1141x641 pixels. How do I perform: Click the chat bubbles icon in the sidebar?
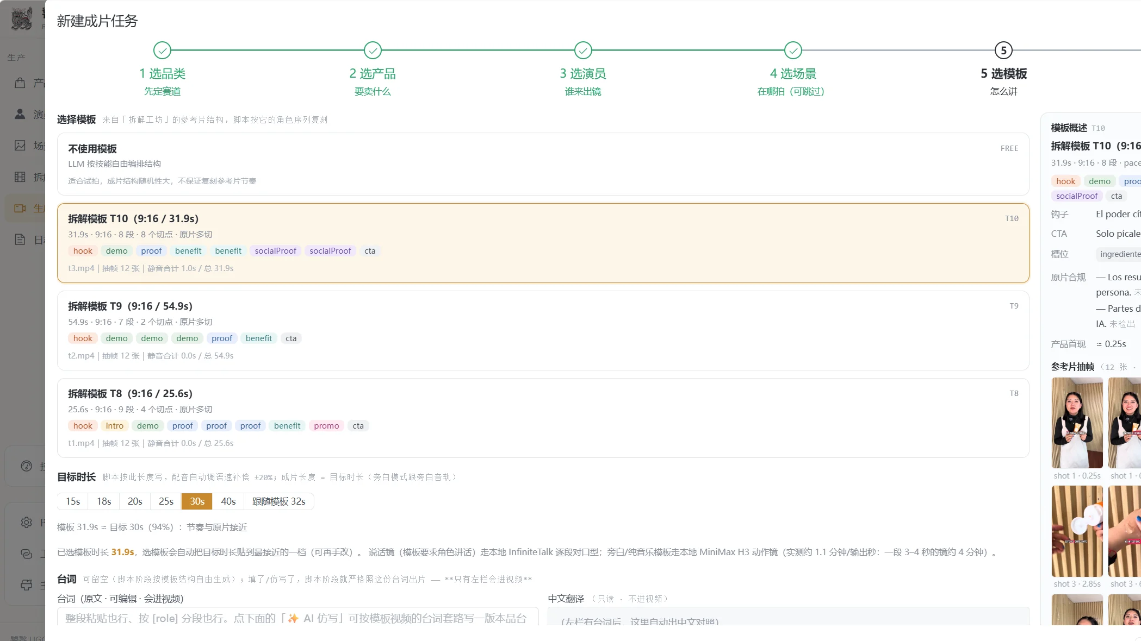27,554
